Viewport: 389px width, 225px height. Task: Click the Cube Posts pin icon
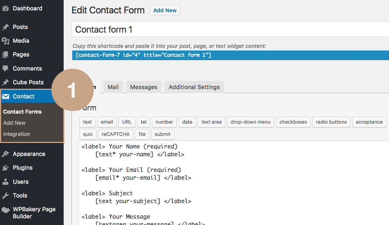(x=5, y=82)
